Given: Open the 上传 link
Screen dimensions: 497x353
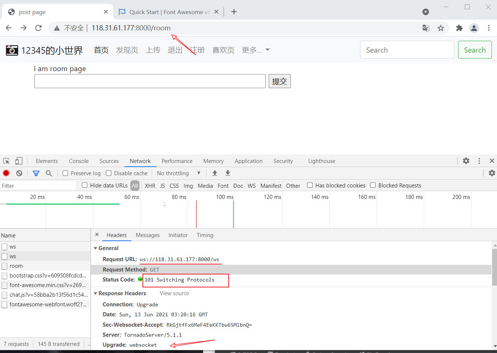Looking at the screenshot, I should [x=153, y=50].
